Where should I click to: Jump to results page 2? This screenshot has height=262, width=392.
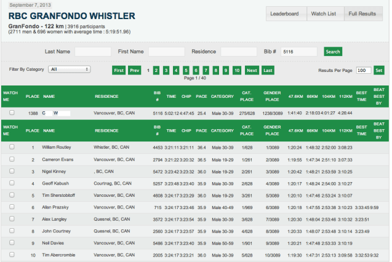point(156,70)
